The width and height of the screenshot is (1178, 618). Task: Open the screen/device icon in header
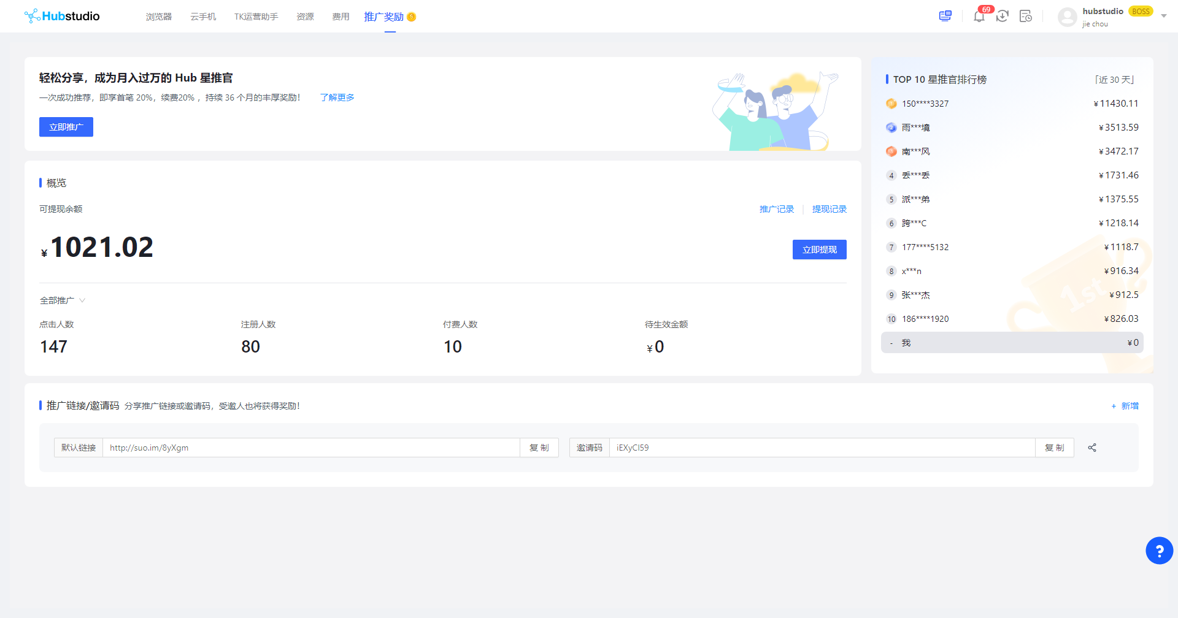pyautogui.click(x=945, y=16)
